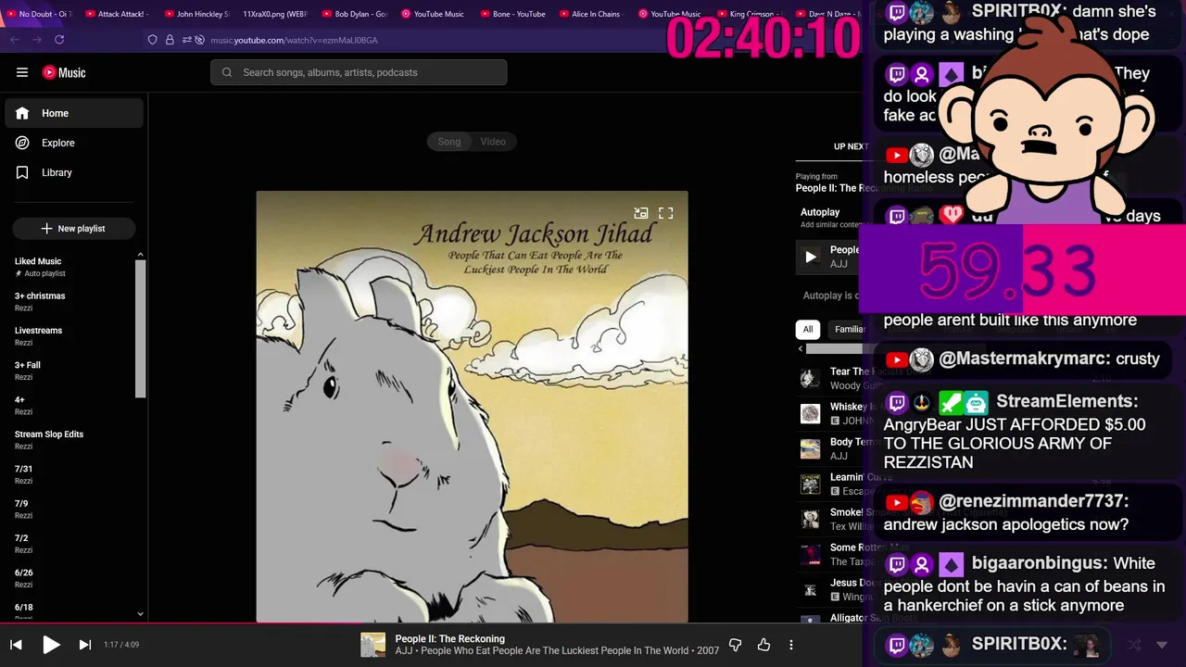
Task: Dislike the current song
Action: point(735,645)
